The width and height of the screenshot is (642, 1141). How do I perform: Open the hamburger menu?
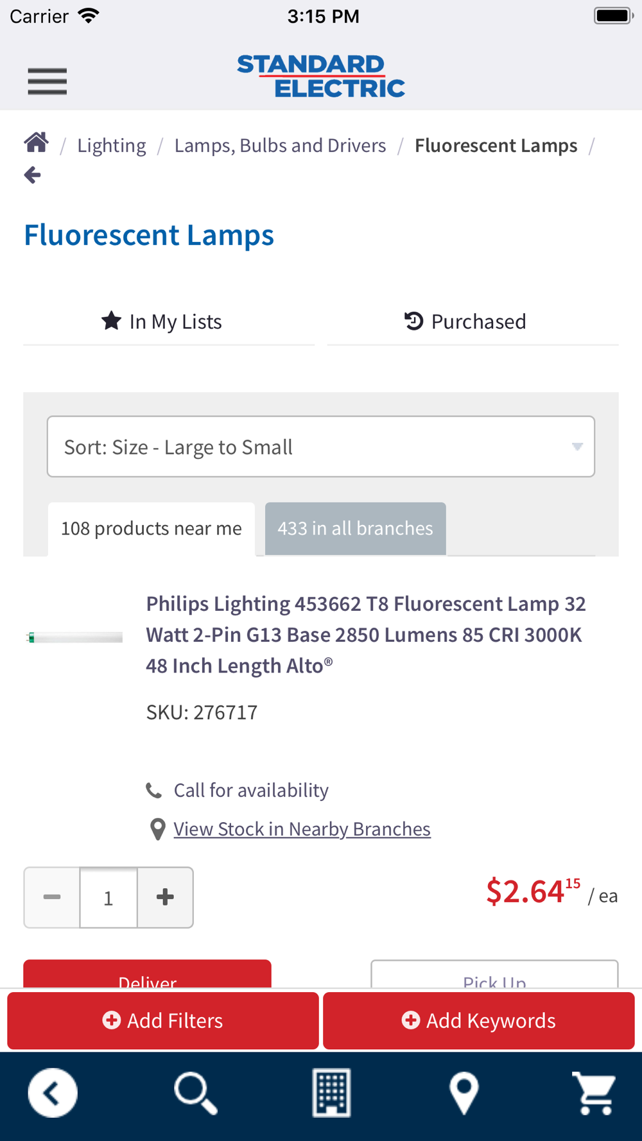[x=48, y=81]
